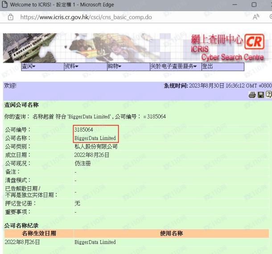Image resolution: width=272 pixels, height=254 pixels.
Task: Expand the 关於电子查册服务 menu
Action: [176, 66]
